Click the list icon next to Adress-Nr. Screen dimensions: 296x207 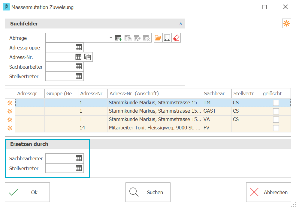[88, 57]
